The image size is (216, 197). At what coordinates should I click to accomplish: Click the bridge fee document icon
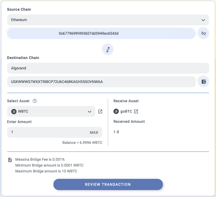click(x=10, y=160)
